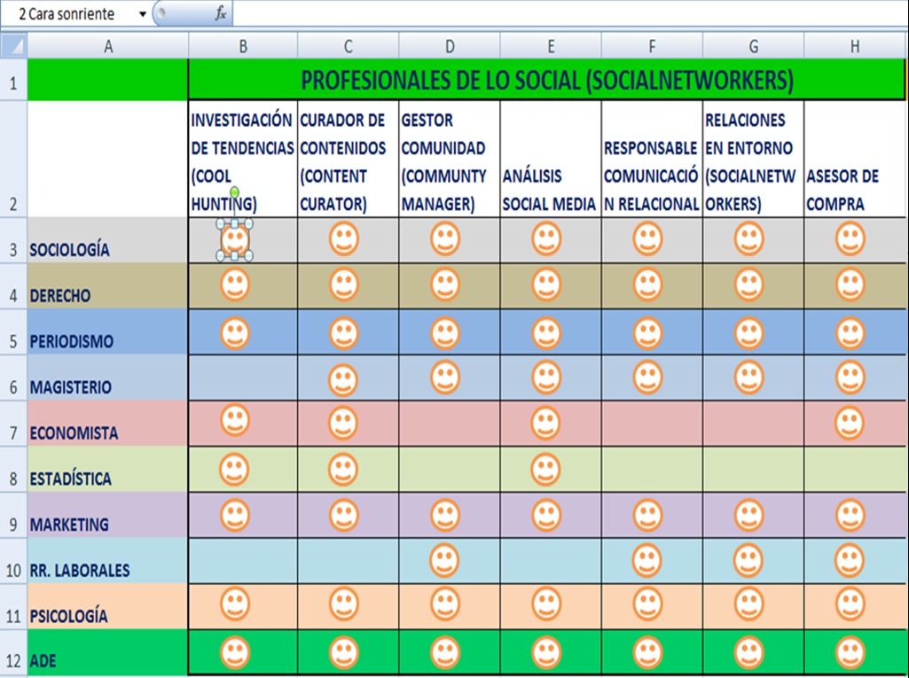Pick Estadística smiley in Análisis Social Media column
The width and height of the screenshot is (909, 678).
point(545,470)
